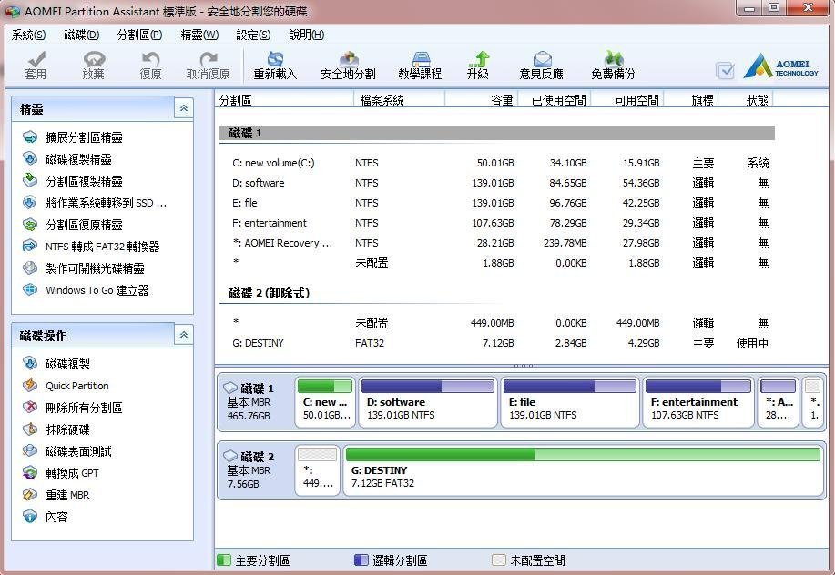Select the 1.88GB 未配置 row
This screenshot has width=835, height=575.
[x=497, y=263]
